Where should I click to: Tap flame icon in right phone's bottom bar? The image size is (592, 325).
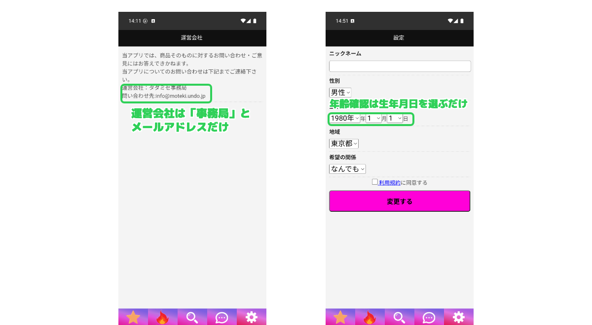tap(370, 318)
